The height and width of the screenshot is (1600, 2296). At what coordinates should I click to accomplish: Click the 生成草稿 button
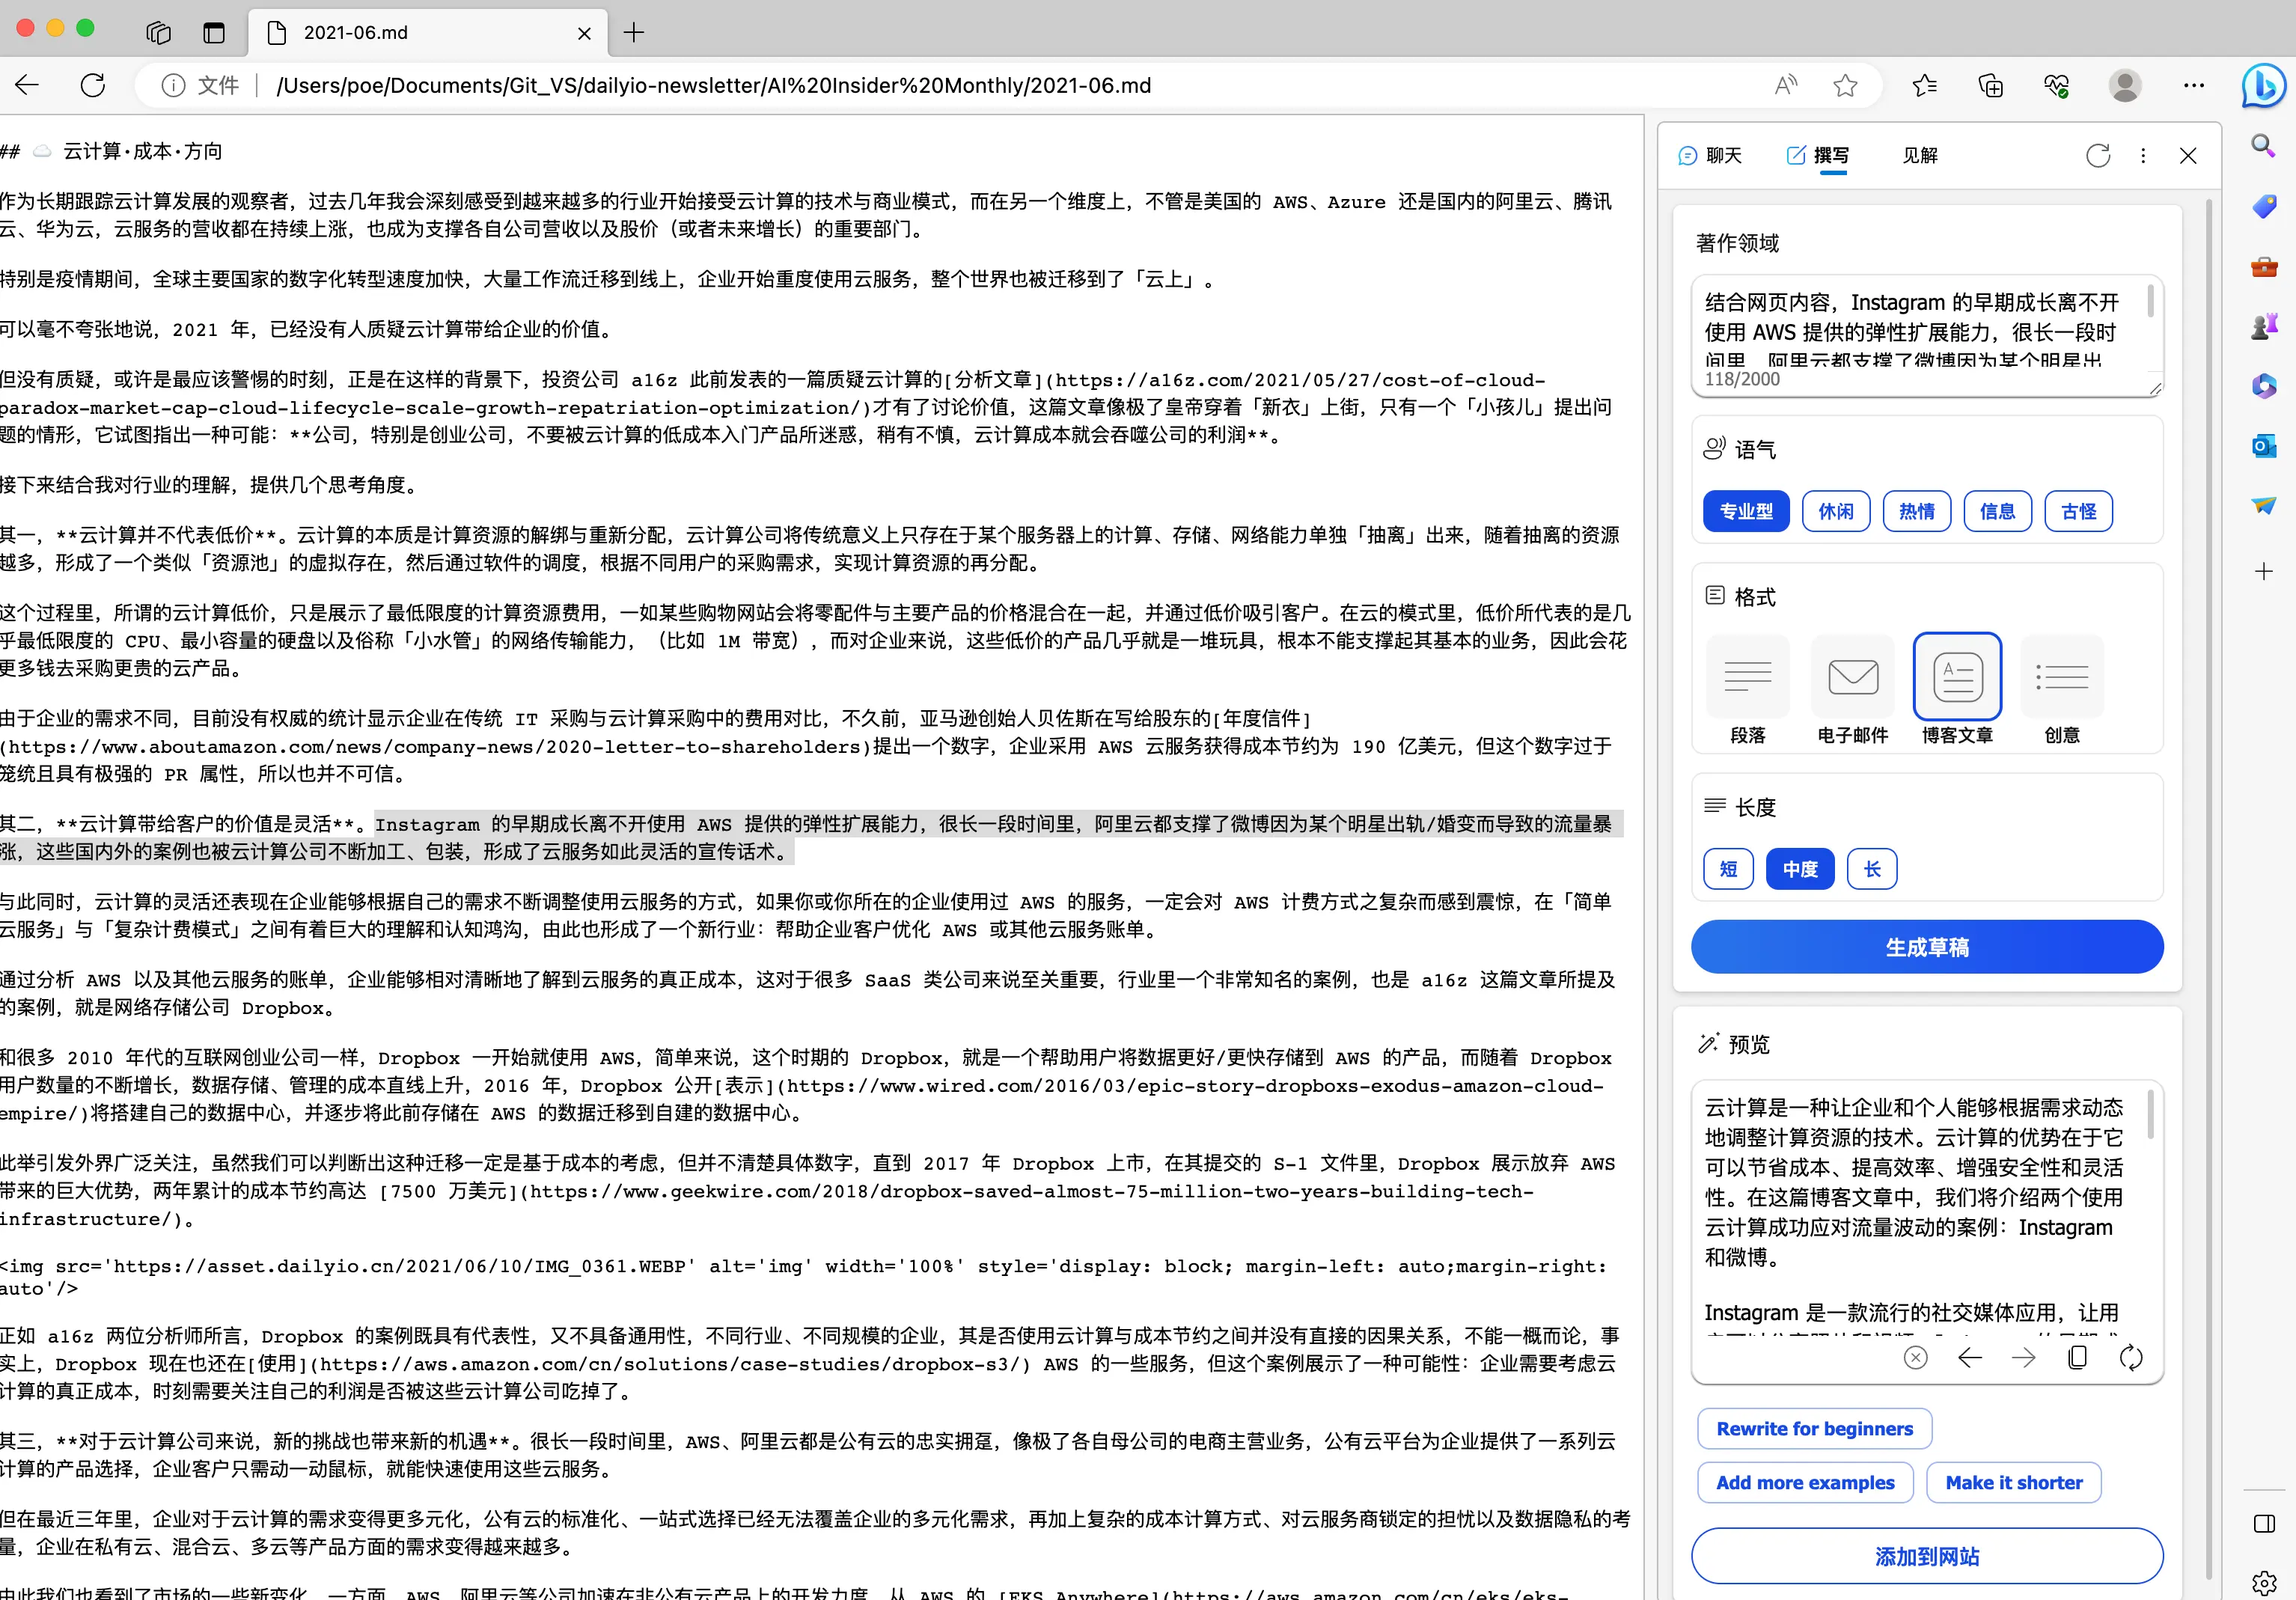click(x=1926, y=946)
